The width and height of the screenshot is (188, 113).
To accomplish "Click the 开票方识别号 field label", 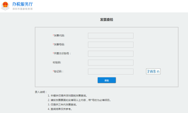I will click(62, 54).
